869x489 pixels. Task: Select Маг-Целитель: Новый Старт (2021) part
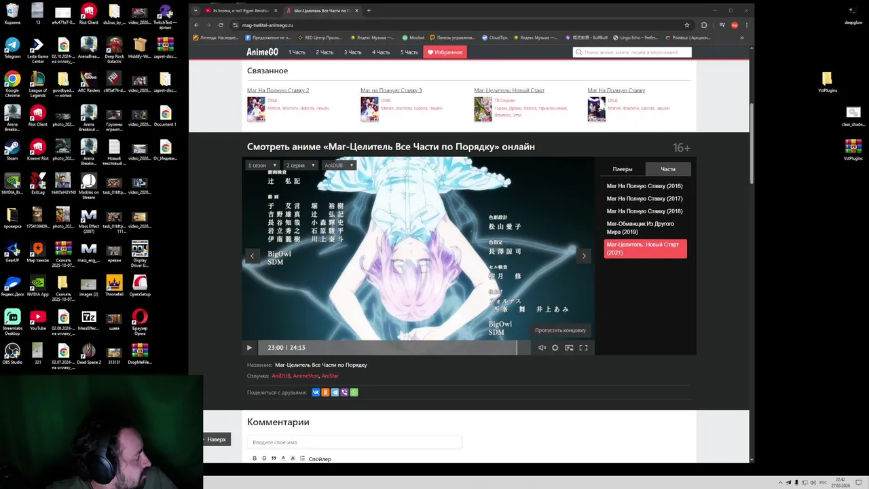point(645,249)
